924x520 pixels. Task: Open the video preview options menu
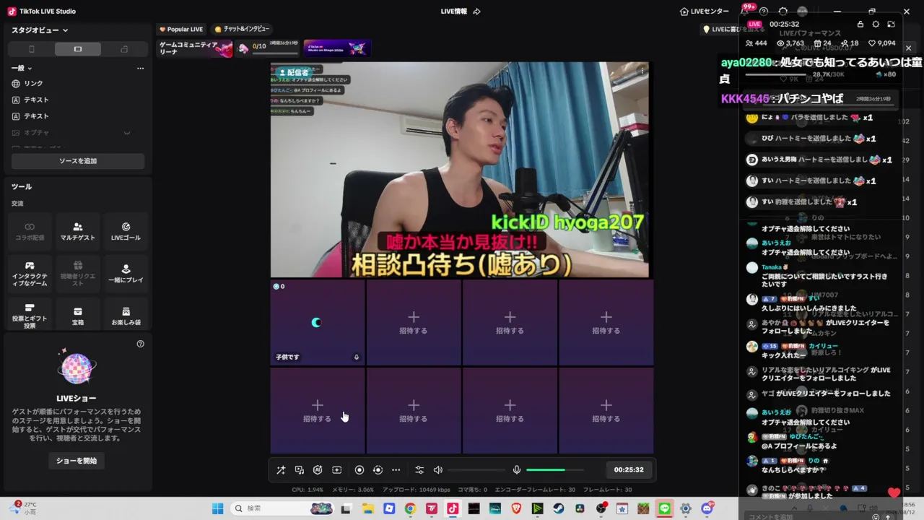pyautogui.click(x=642, y=71)
